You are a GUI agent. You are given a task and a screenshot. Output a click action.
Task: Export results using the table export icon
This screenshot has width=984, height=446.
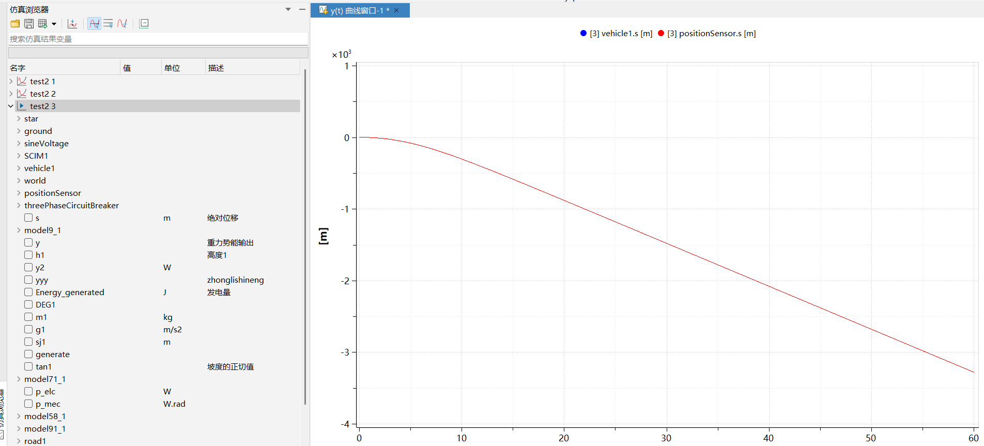point(43,24)
